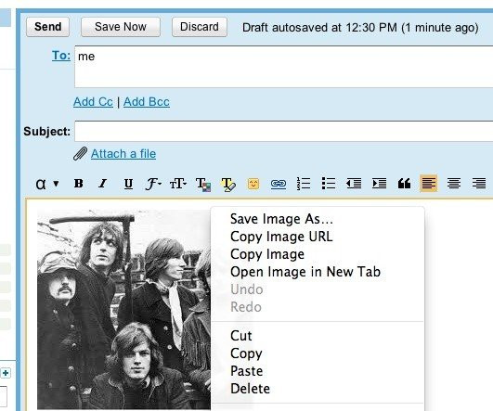Select center text alignment
Image resolution: width=493 pixels, height=411 pixels.
pos(454,184)
